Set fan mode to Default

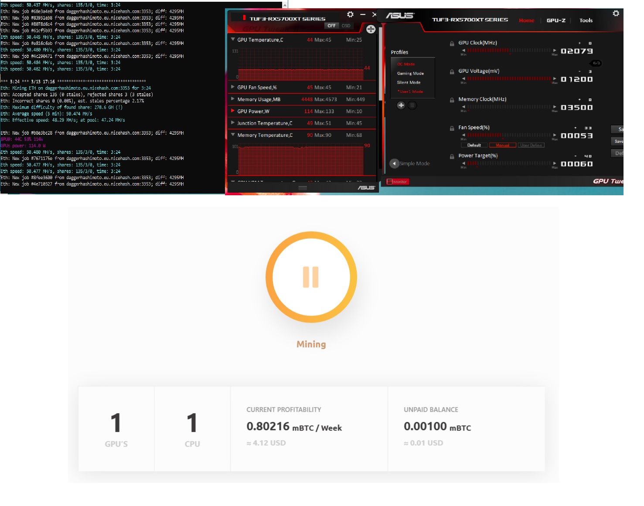click(474, 145)
